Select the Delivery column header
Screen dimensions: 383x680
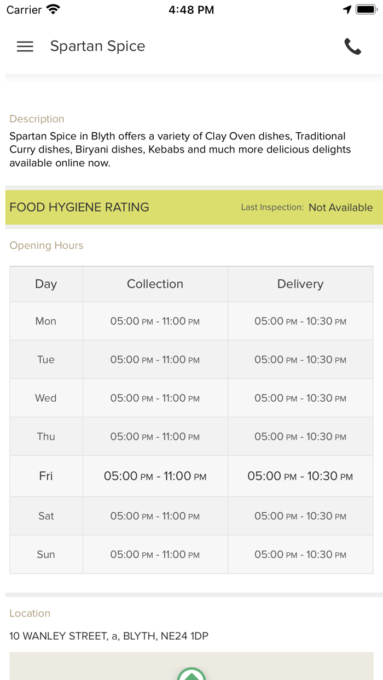[300, 284]
